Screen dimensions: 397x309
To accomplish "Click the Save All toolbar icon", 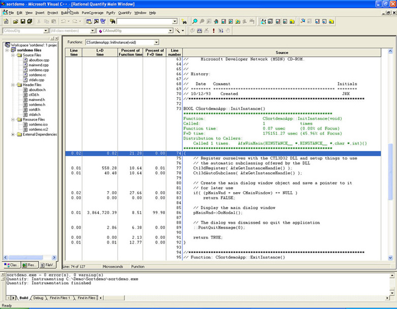I will point(30,21).
